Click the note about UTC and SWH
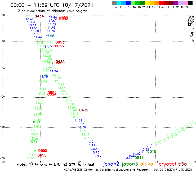The image size is (196, 172). (x=56, y=164)
